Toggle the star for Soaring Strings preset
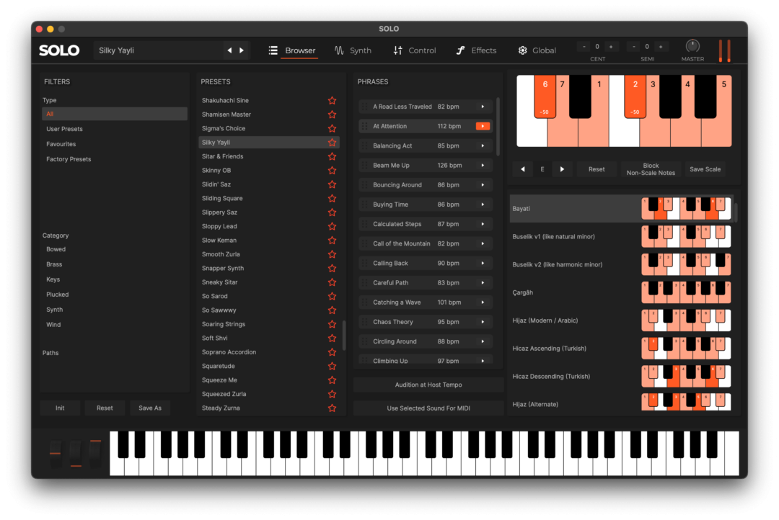 point(332,324)
